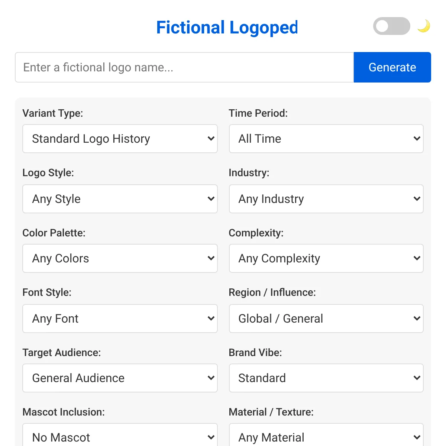The width and height of the screenshot is (446, 446).
Task: Open the Color Palette dropdown
Action: 120,258
